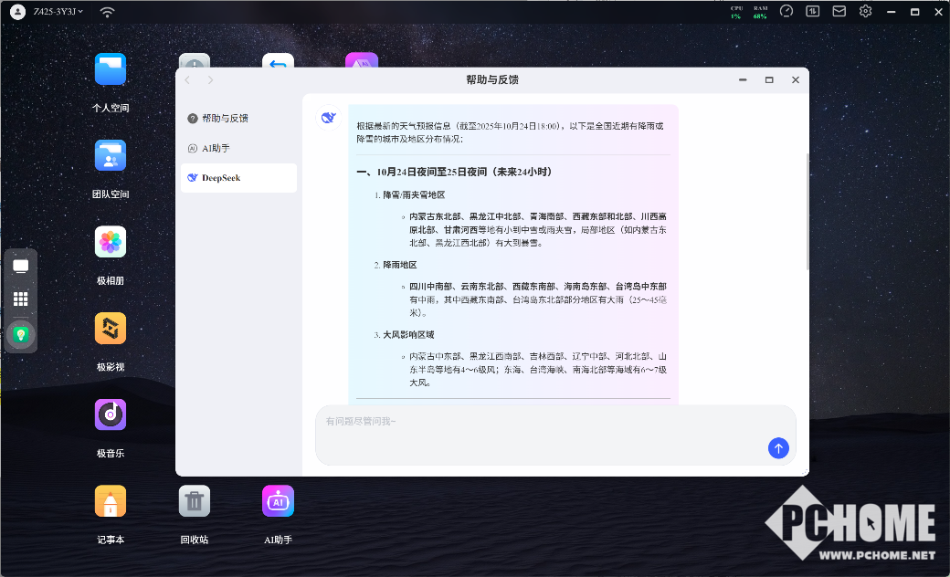Launch the 极影视 video app
Screen dimensions: 950x577
tap(111, 329)
